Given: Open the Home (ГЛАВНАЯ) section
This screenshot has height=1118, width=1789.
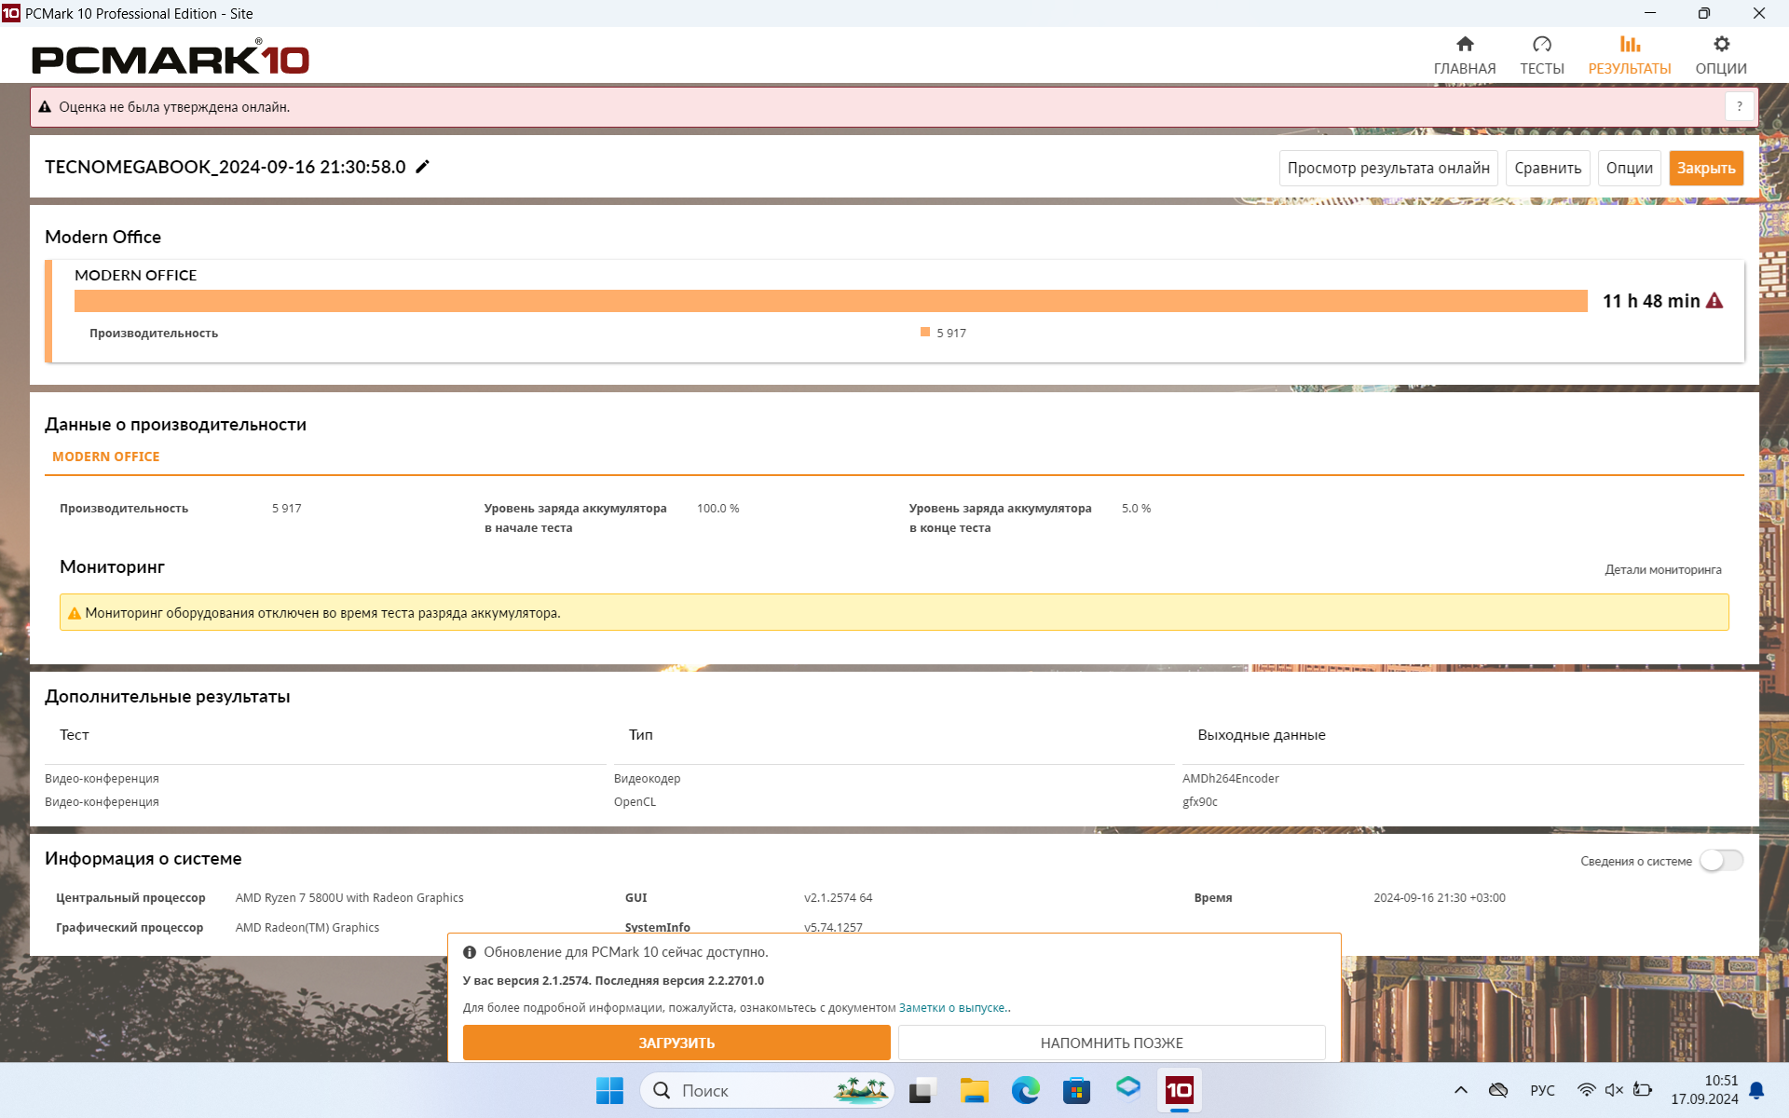Looking at the screenshot, I should [x=1464, y=55].
